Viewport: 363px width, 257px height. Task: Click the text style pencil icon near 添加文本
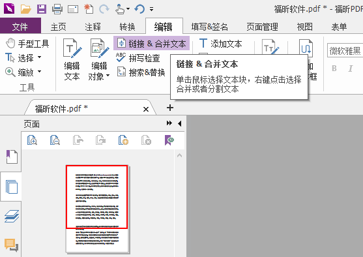(x=270, y=48)
